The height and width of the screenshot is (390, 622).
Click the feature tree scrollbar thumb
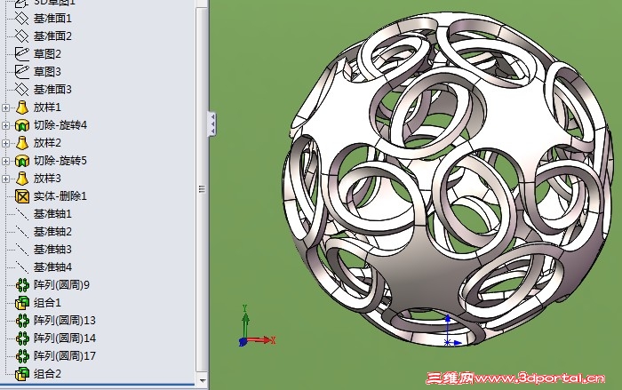click(202, 189)
